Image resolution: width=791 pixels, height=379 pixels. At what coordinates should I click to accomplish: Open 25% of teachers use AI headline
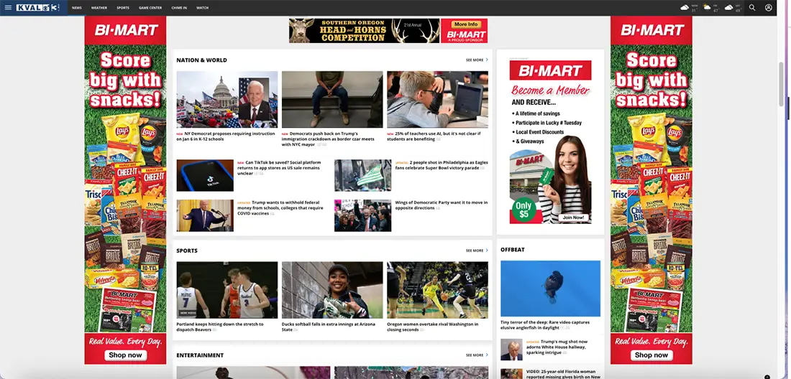(x=434, y=136)
